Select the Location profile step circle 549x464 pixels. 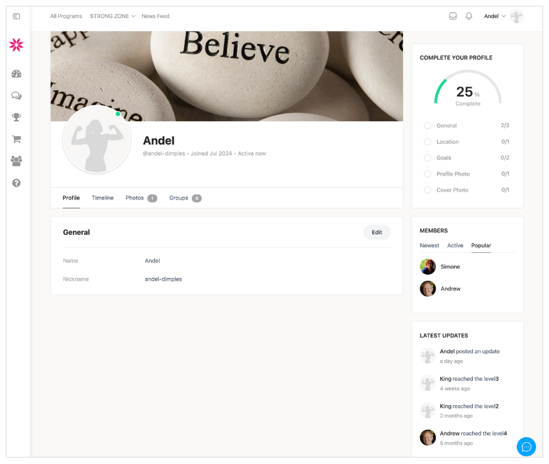[x=427, y=142]
